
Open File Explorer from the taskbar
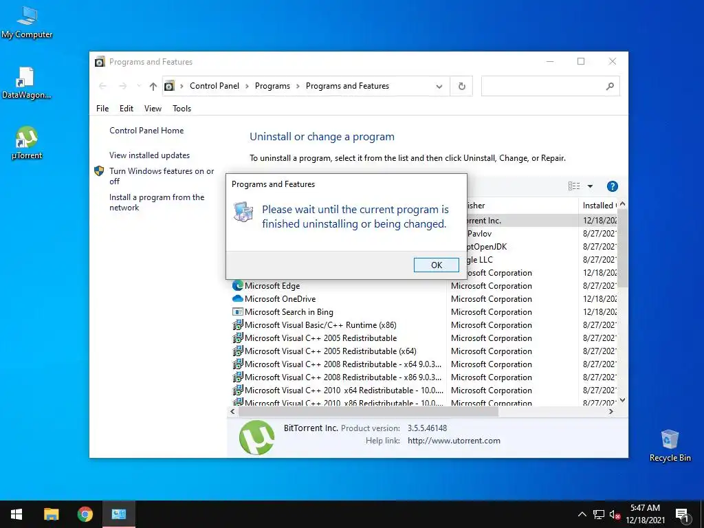pos(51,514)
